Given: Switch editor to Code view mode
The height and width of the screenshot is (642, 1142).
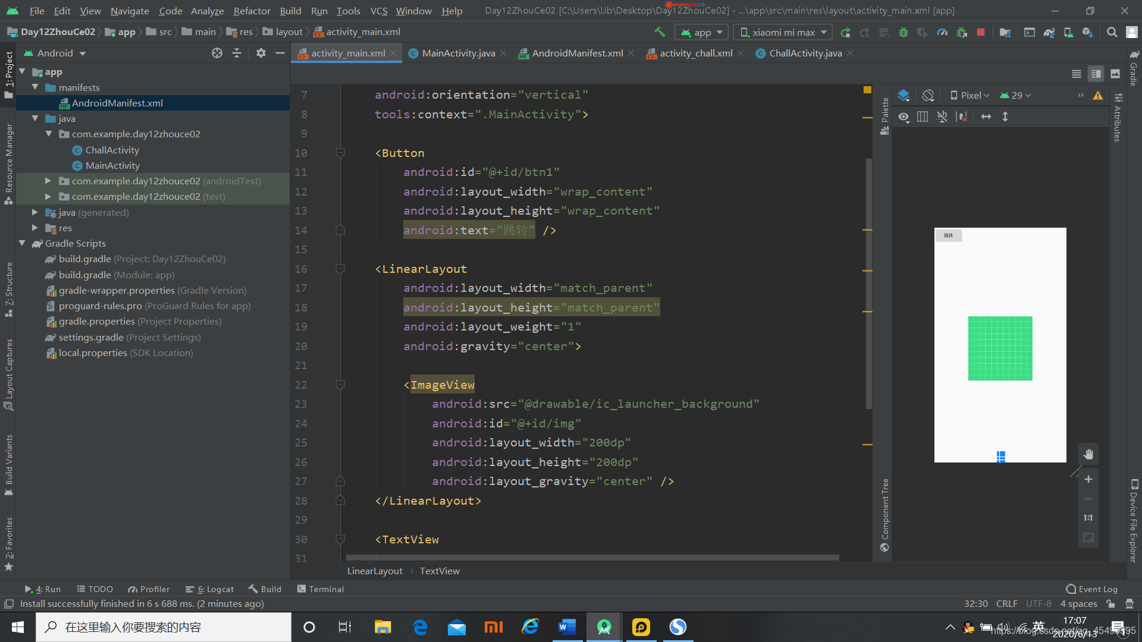Looking at the screenshot, I should click(1077, 74).
